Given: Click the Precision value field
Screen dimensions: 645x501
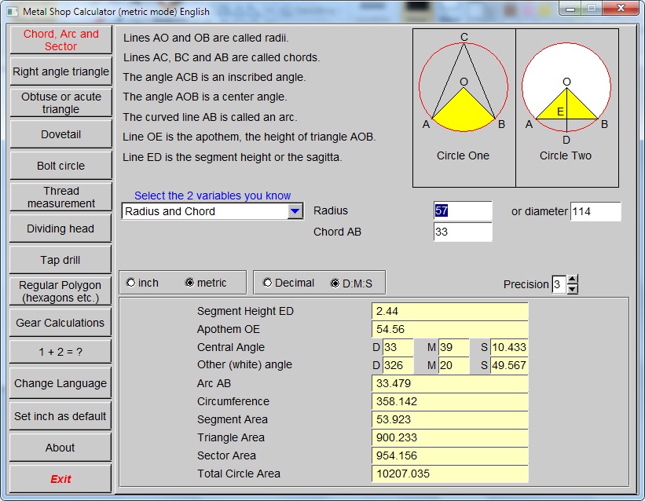Looking at the screenshot, I should (559, 284).
